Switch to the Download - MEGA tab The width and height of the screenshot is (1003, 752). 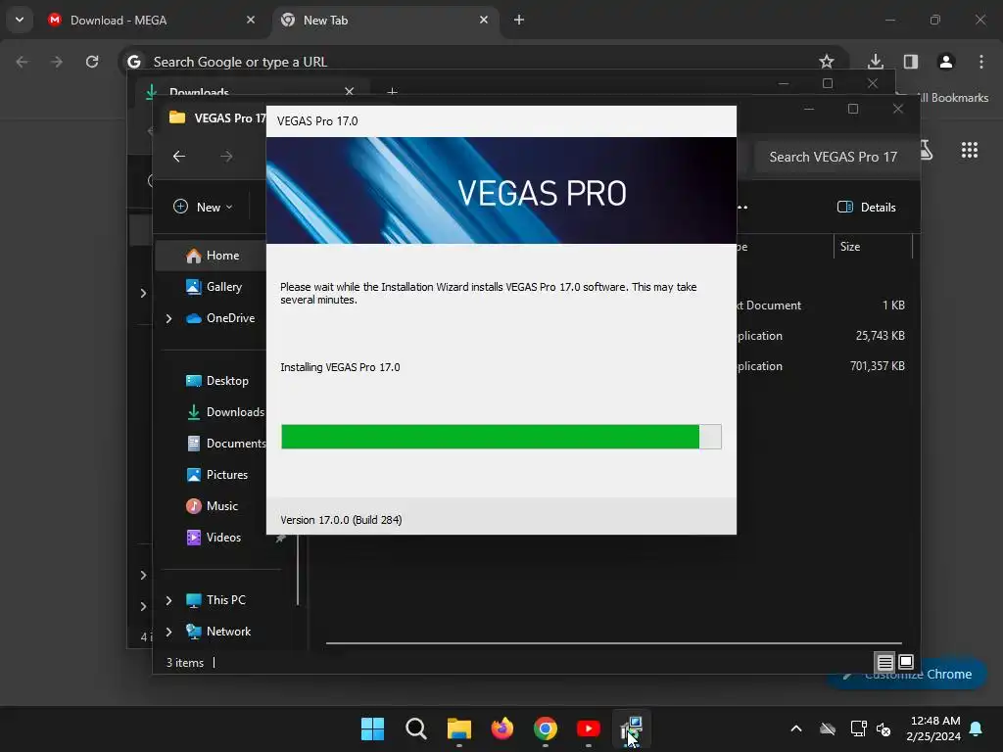click(x=152, y=21)
